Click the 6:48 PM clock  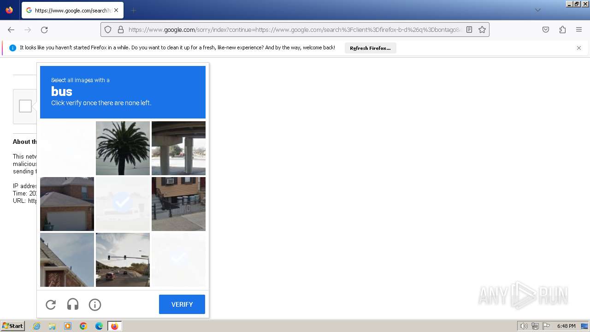point(566,326)
